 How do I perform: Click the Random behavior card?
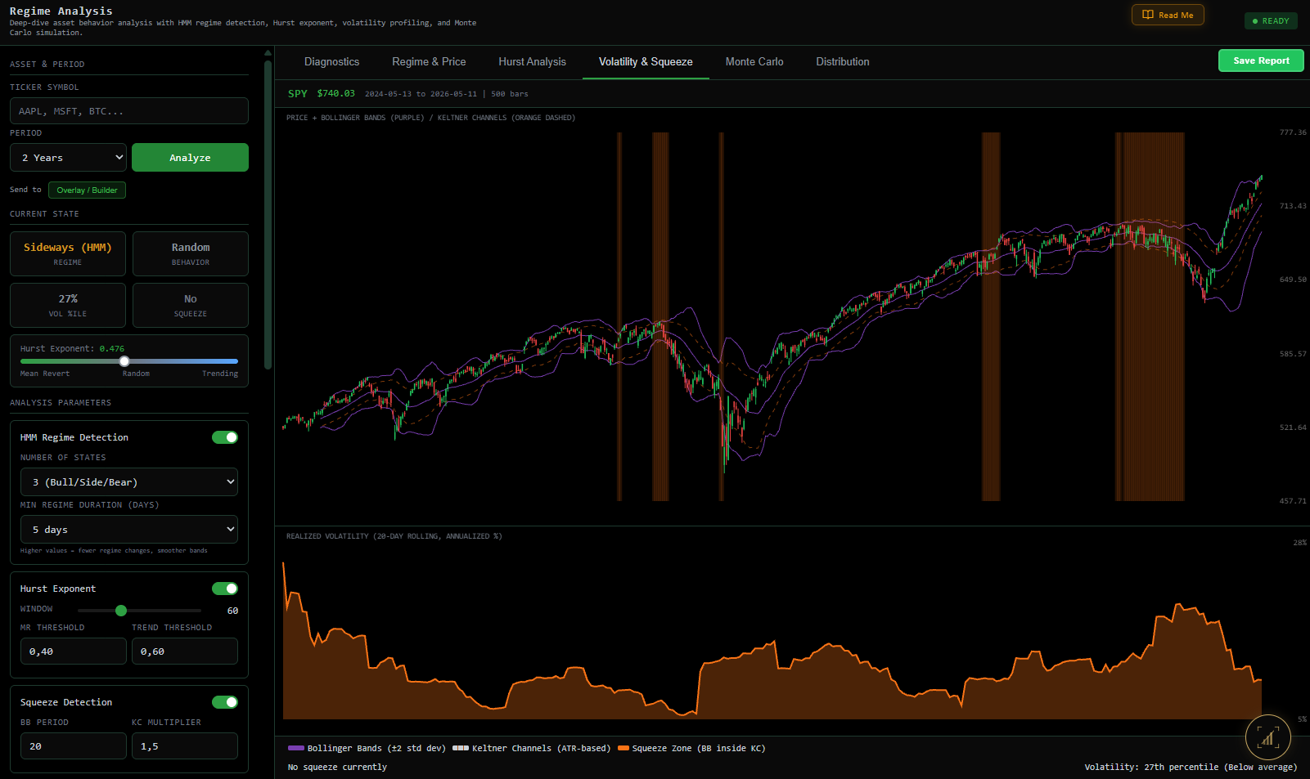click(x=191, y=253)
